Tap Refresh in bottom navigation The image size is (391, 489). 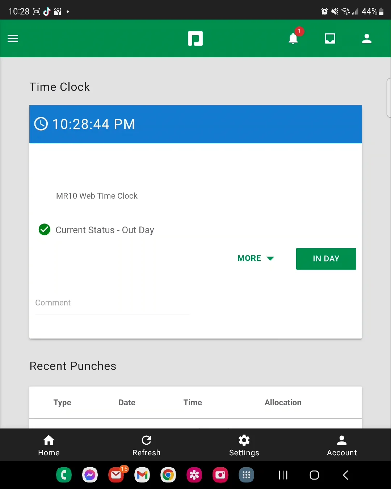tap(146, 445)
